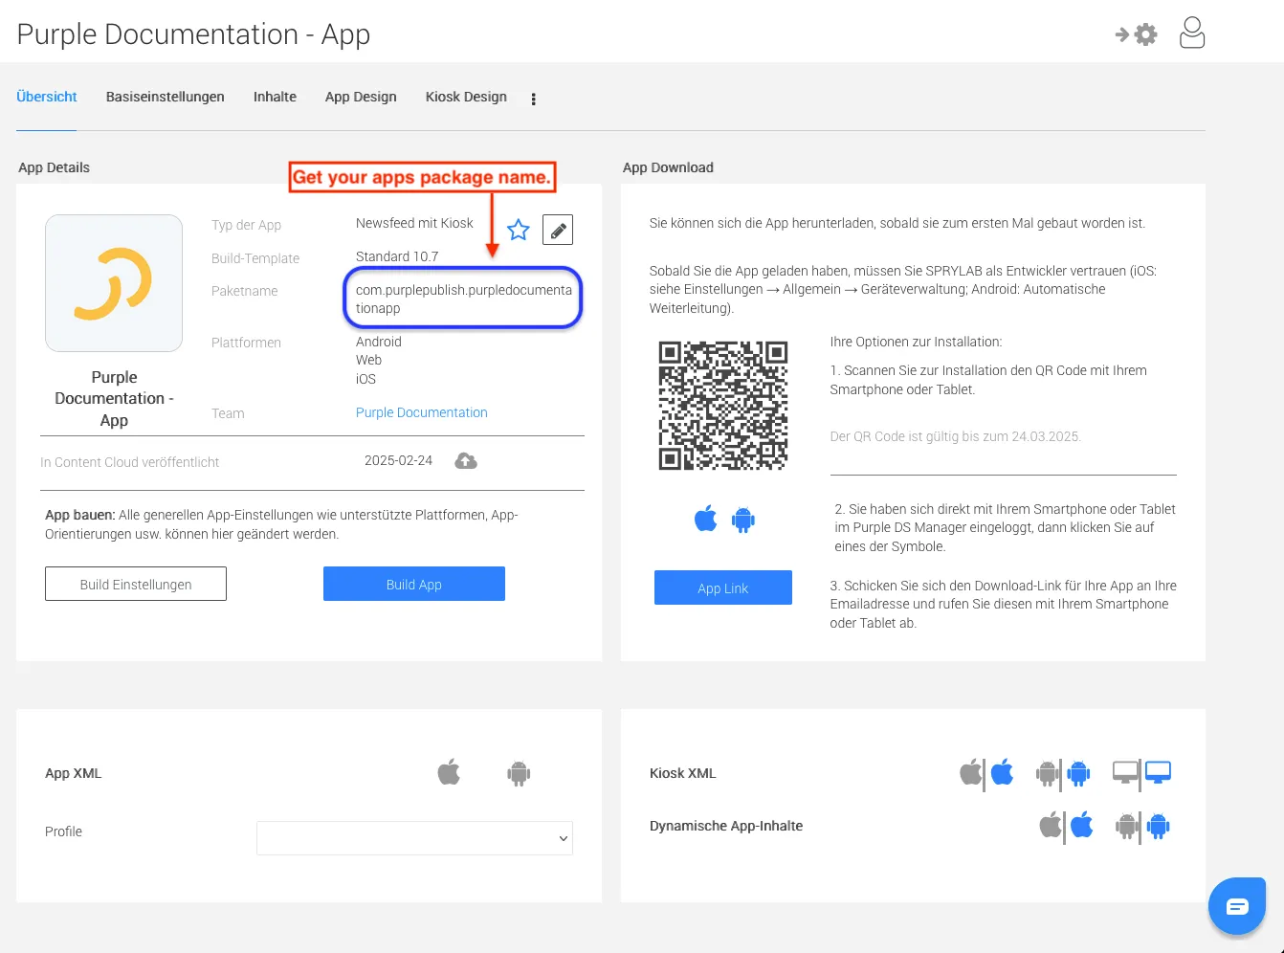Click blue Android icon in Kiosk XML row
This screenshot has width=1284, height=953.
point(1078,773)
